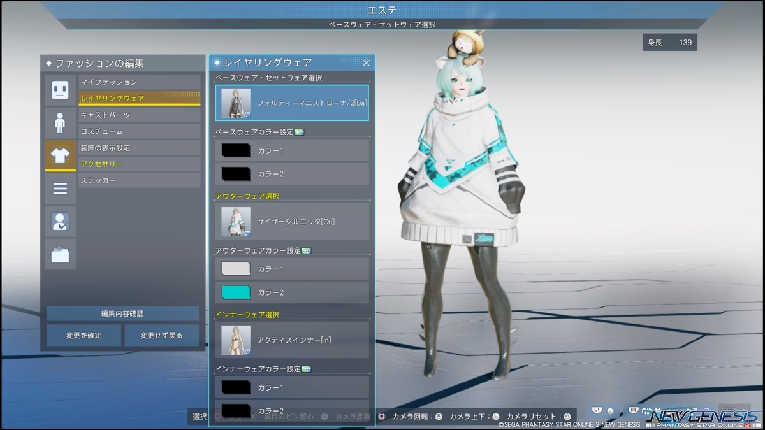Open キャストパーツ menu entry

[140, 115]
